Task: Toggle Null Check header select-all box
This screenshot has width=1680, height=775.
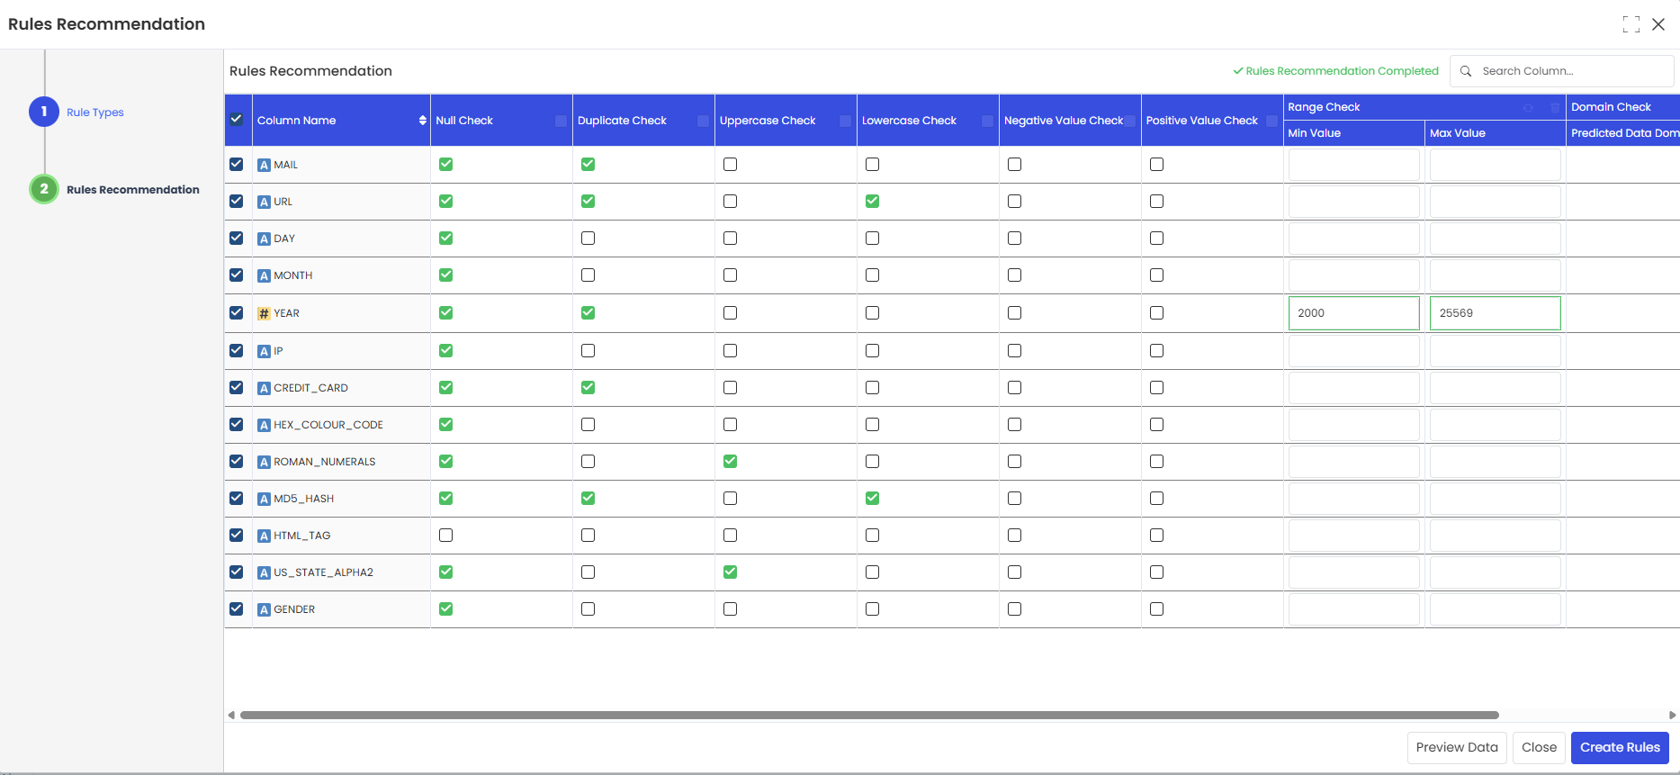Action: point(561,121)
